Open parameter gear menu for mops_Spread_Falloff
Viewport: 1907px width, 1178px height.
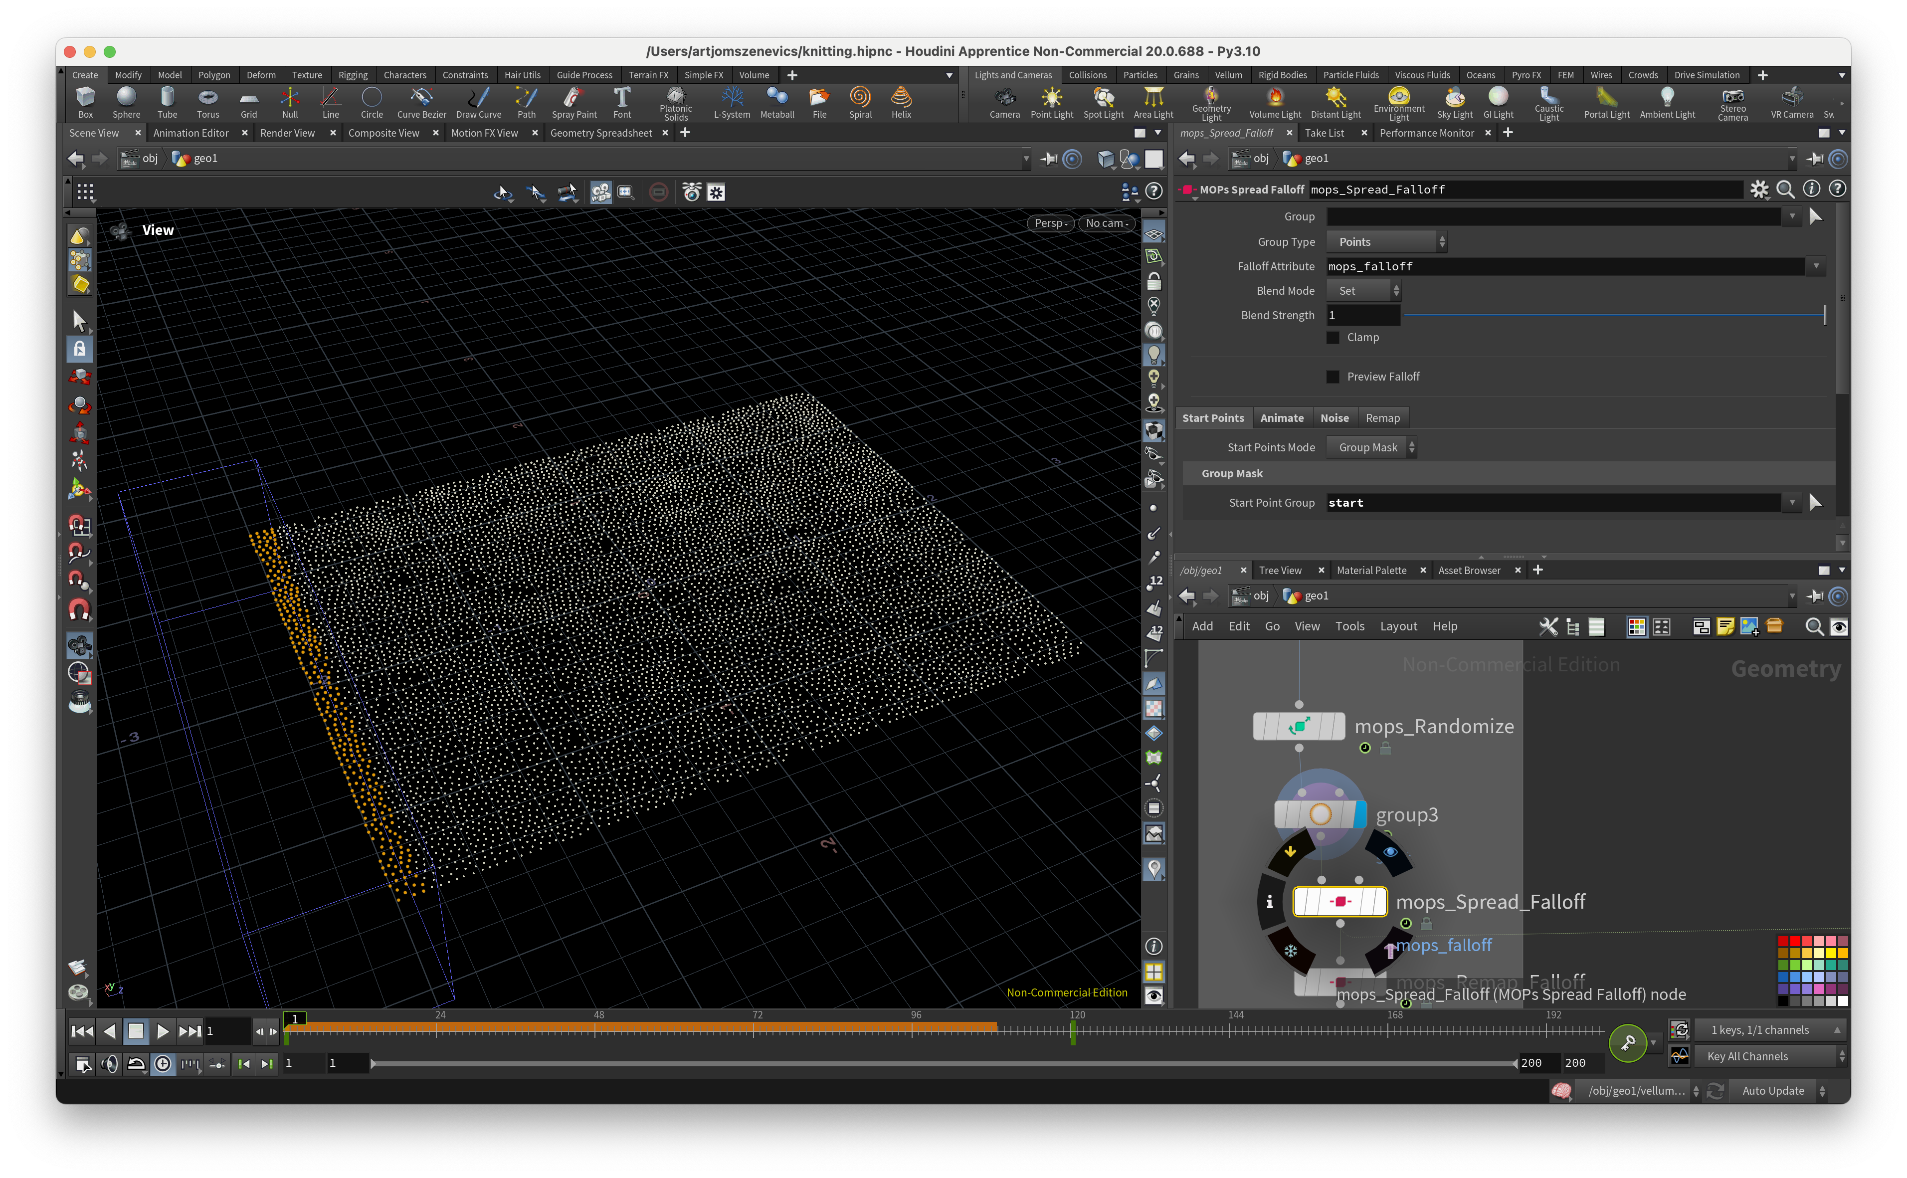1759,190
